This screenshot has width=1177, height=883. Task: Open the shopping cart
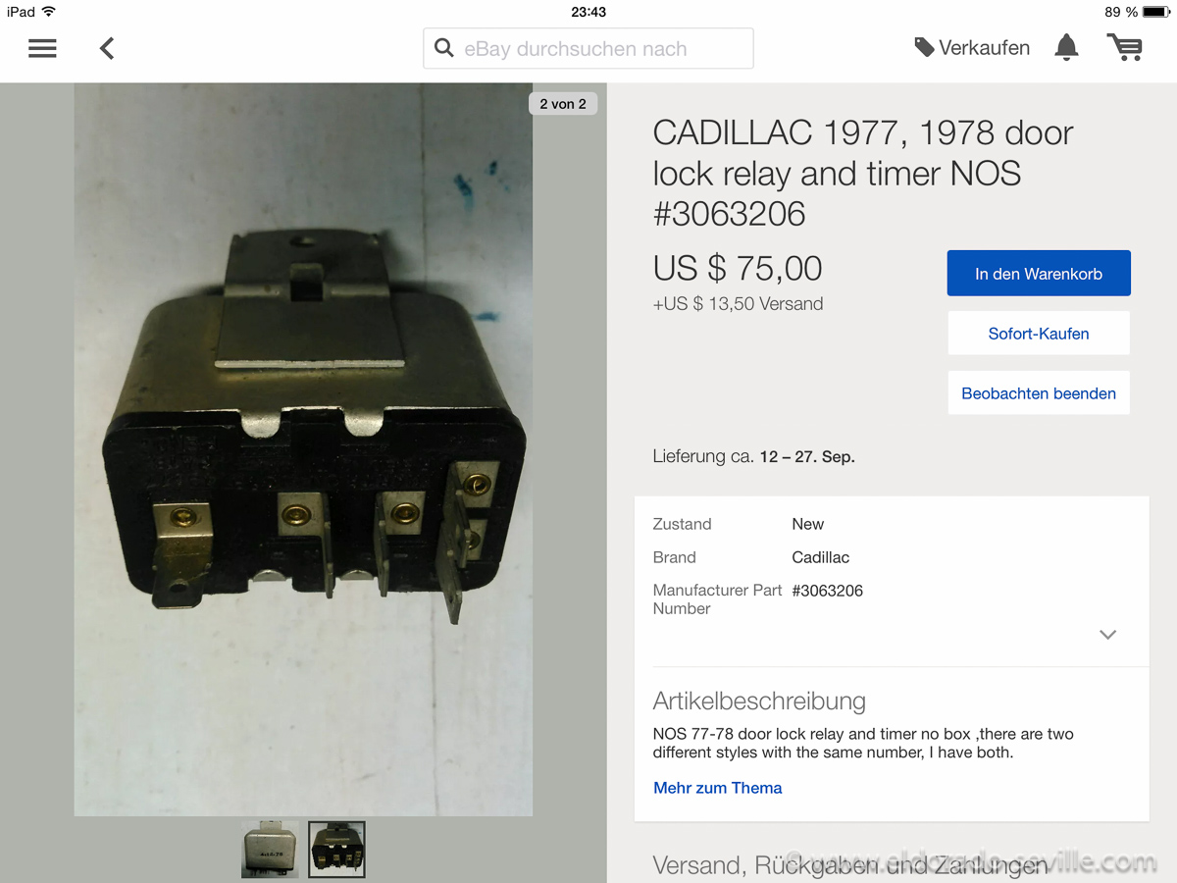point(1124,47)
